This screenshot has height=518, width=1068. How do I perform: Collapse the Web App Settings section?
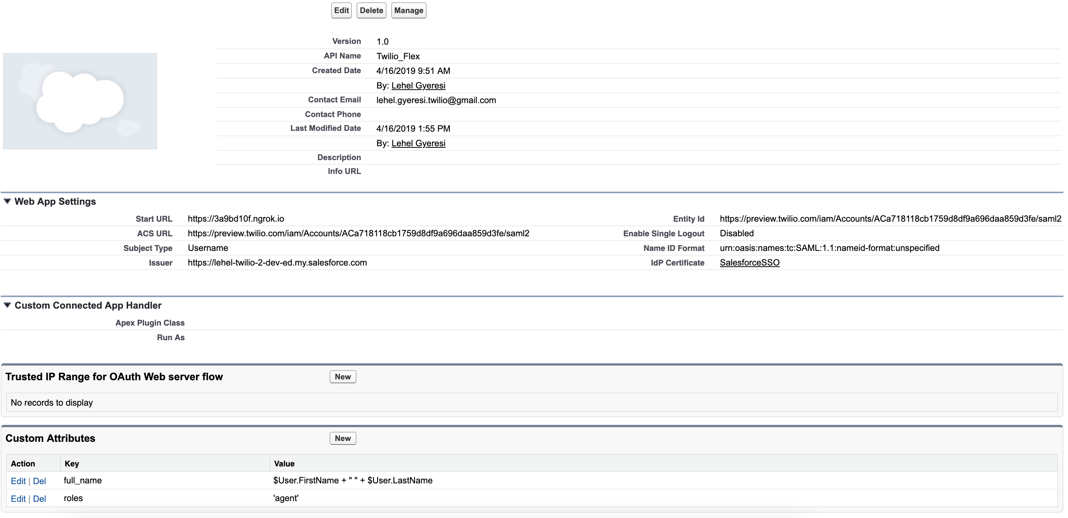[x=7, y=201]
